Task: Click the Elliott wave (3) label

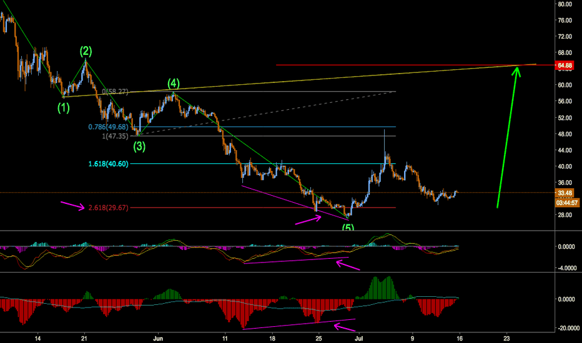Action: [139, 147]
